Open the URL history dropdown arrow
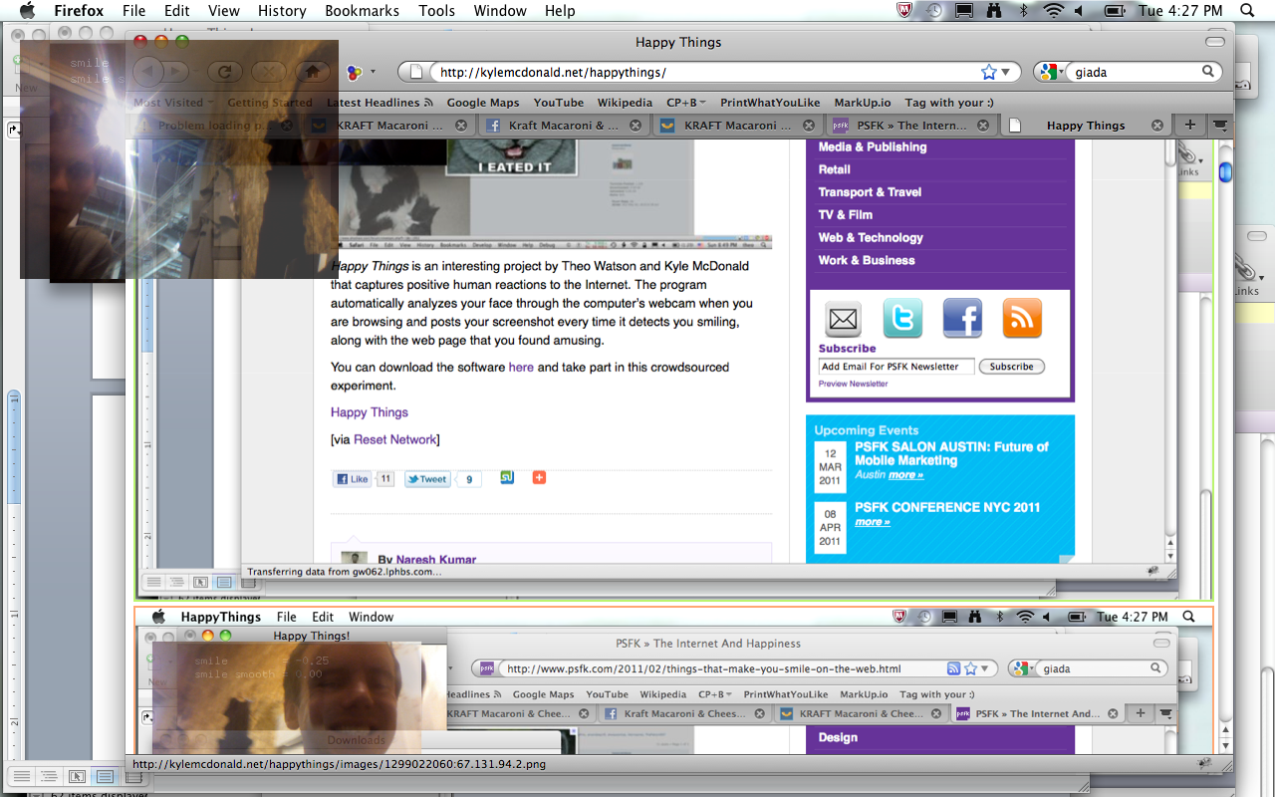1275x797 pixels. [1006, 72]
